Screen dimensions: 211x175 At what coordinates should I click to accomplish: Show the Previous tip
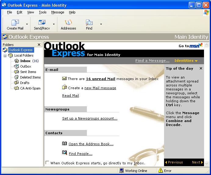[174, 162]
